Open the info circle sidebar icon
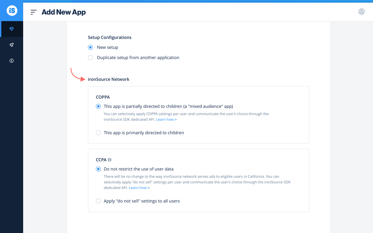373x233 pixels. 11,61
